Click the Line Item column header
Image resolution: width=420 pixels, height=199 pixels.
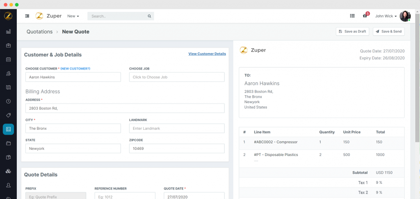[x=262, y=132]
